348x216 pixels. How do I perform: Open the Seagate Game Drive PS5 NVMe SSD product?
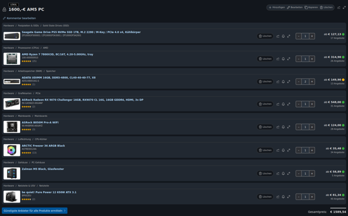tap(81, 32)
